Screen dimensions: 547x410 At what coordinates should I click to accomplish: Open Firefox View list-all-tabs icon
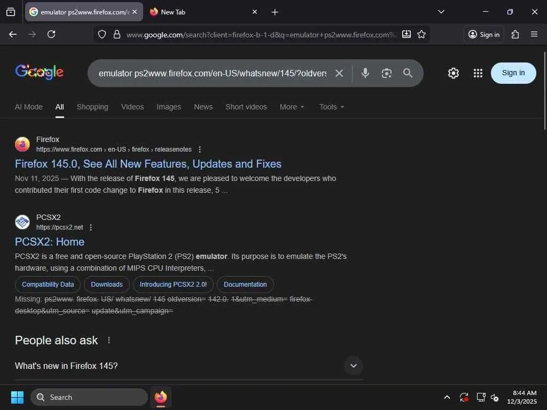point(11,12)
